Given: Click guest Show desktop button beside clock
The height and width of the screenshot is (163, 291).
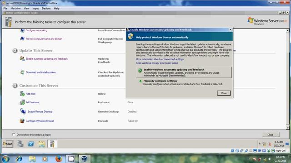Looking at the screenshot, I should (x=287, y=144).
